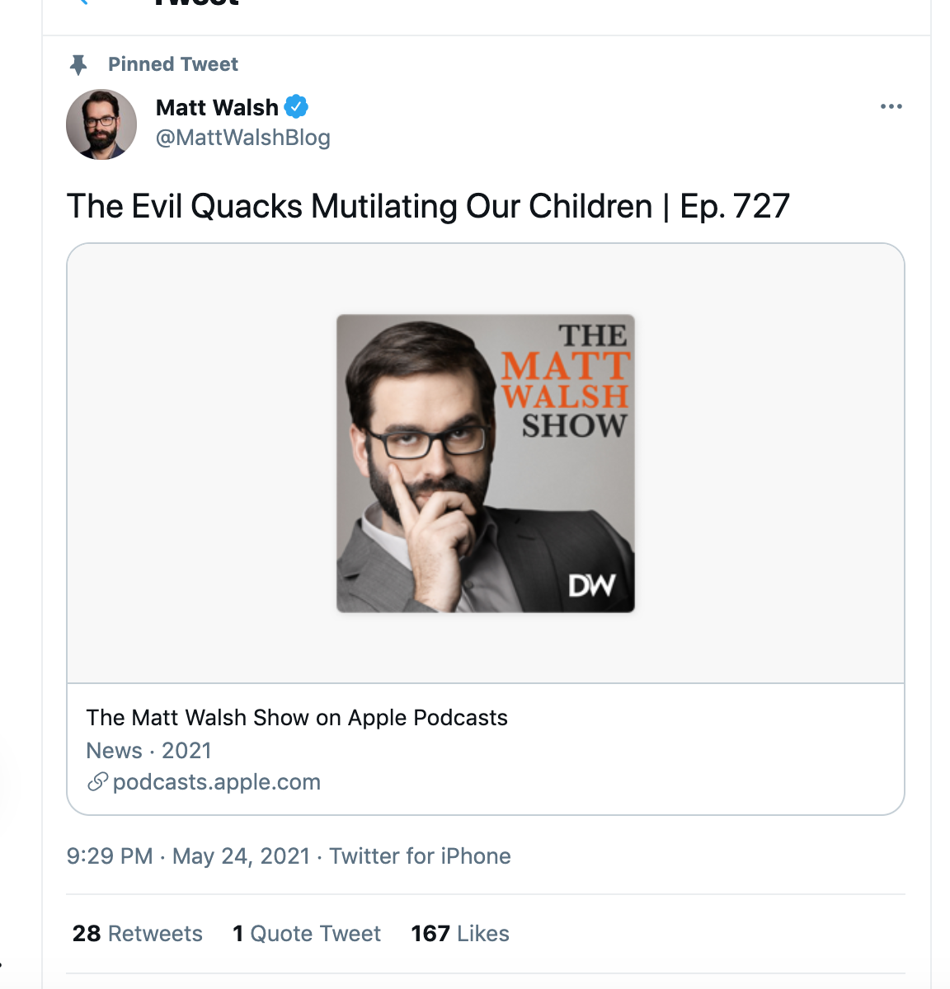Viewport: 950px width, 989px height.
Task: Click the DW logo on the cover art
Action: (x=591, y=585)
